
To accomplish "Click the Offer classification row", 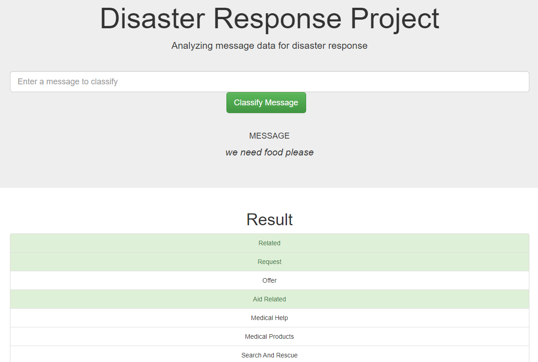I will pyautogui.click(x=269, y=280).
